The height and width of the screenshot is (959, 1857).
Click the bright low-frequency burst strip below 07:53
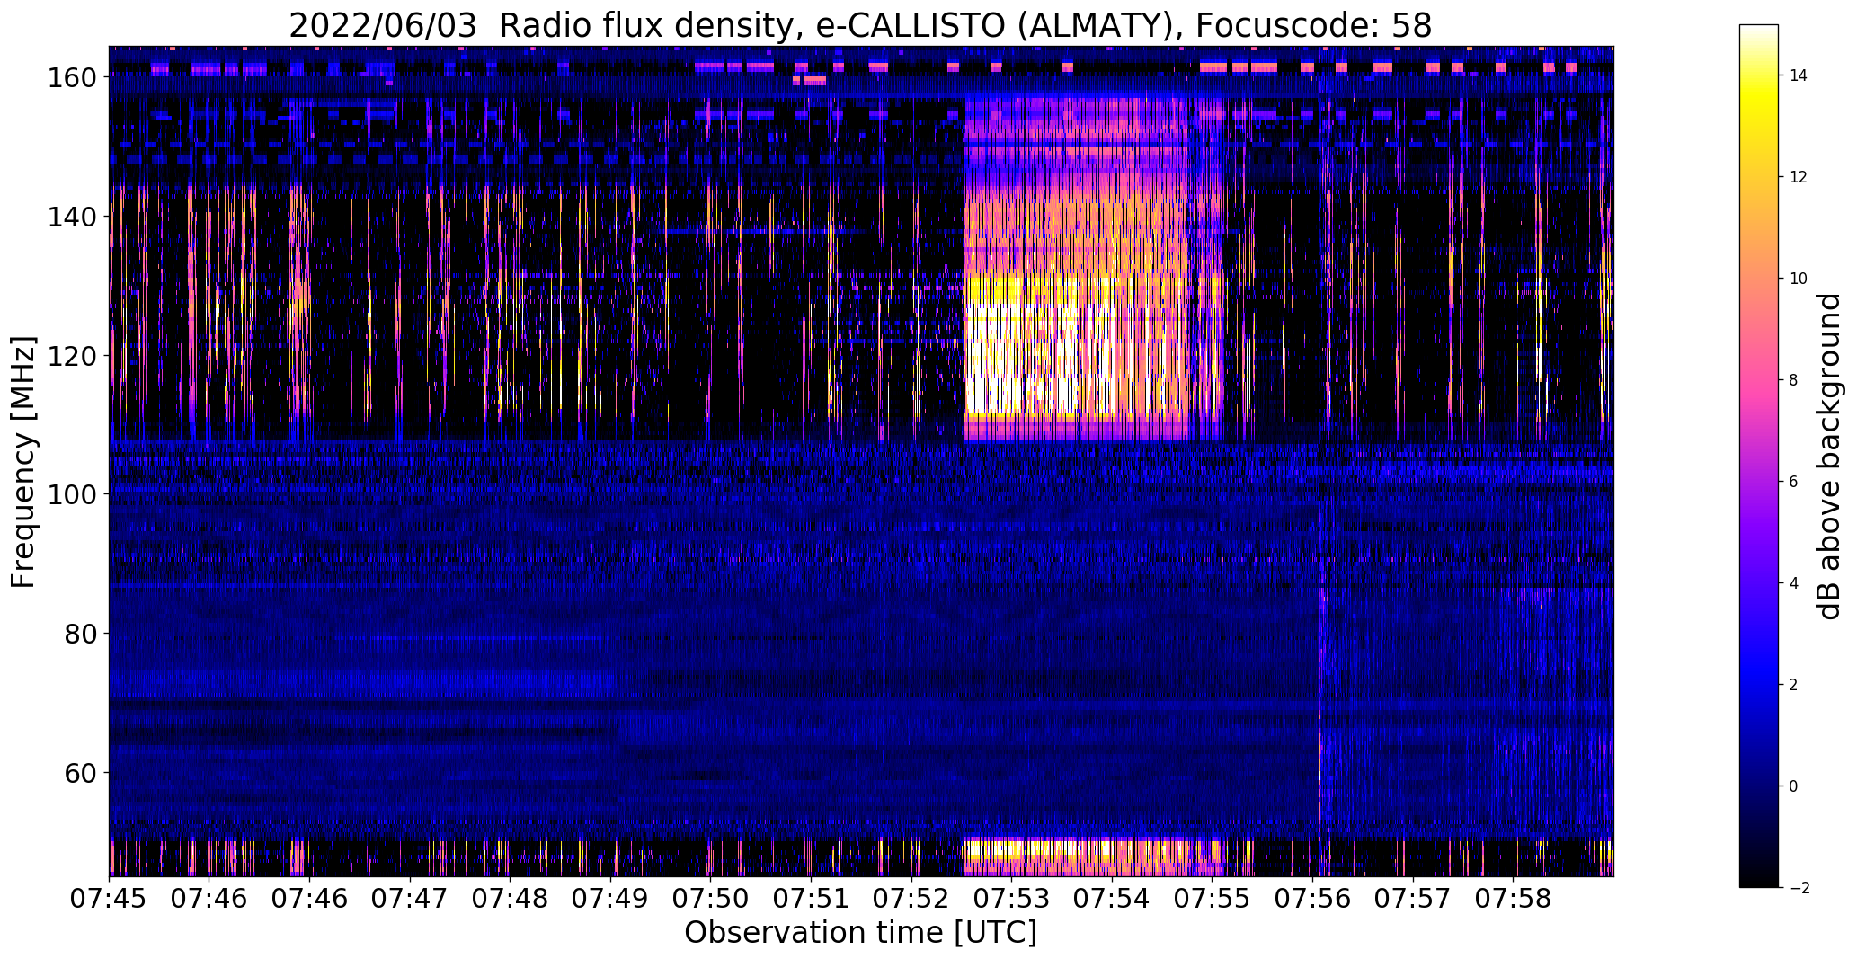[x=1094, y=857]
